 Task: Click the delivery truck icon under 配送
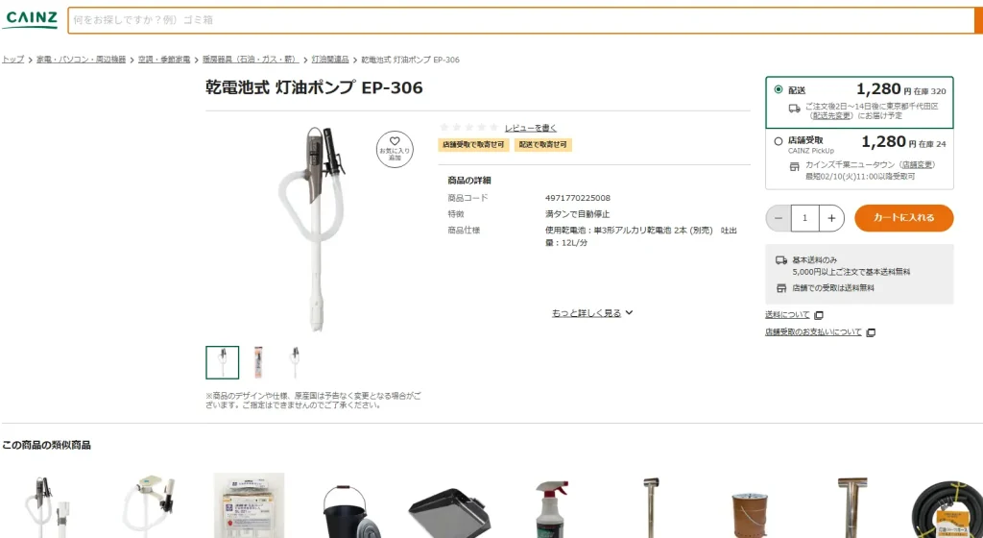tap(794, 108)
